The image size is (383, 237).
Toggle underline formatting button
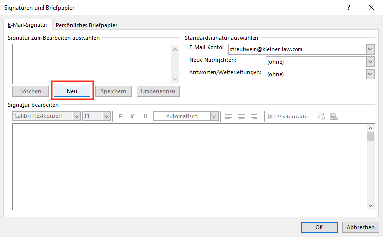click(145, 117)
